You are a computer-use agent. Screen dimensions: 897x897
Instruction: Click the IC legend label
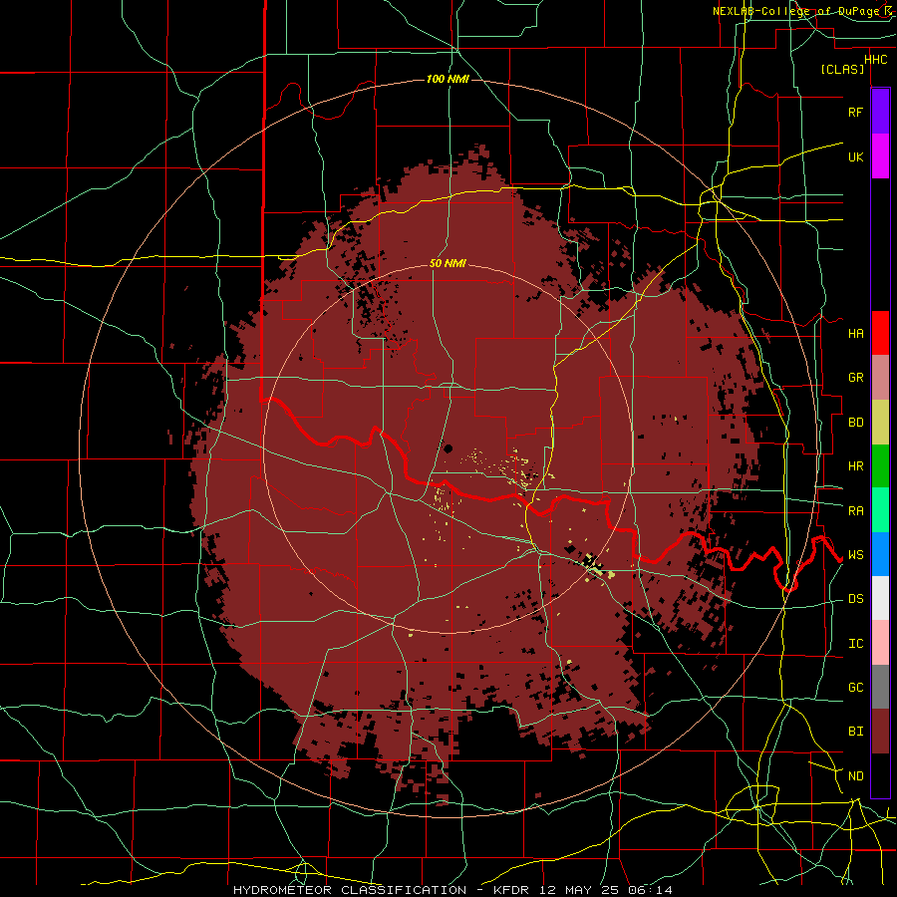(855, 643)
